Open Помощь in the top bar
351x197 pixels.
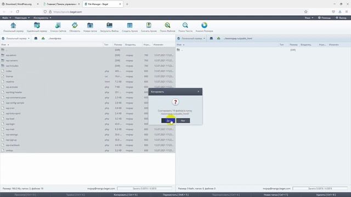(x=324, y=18)
